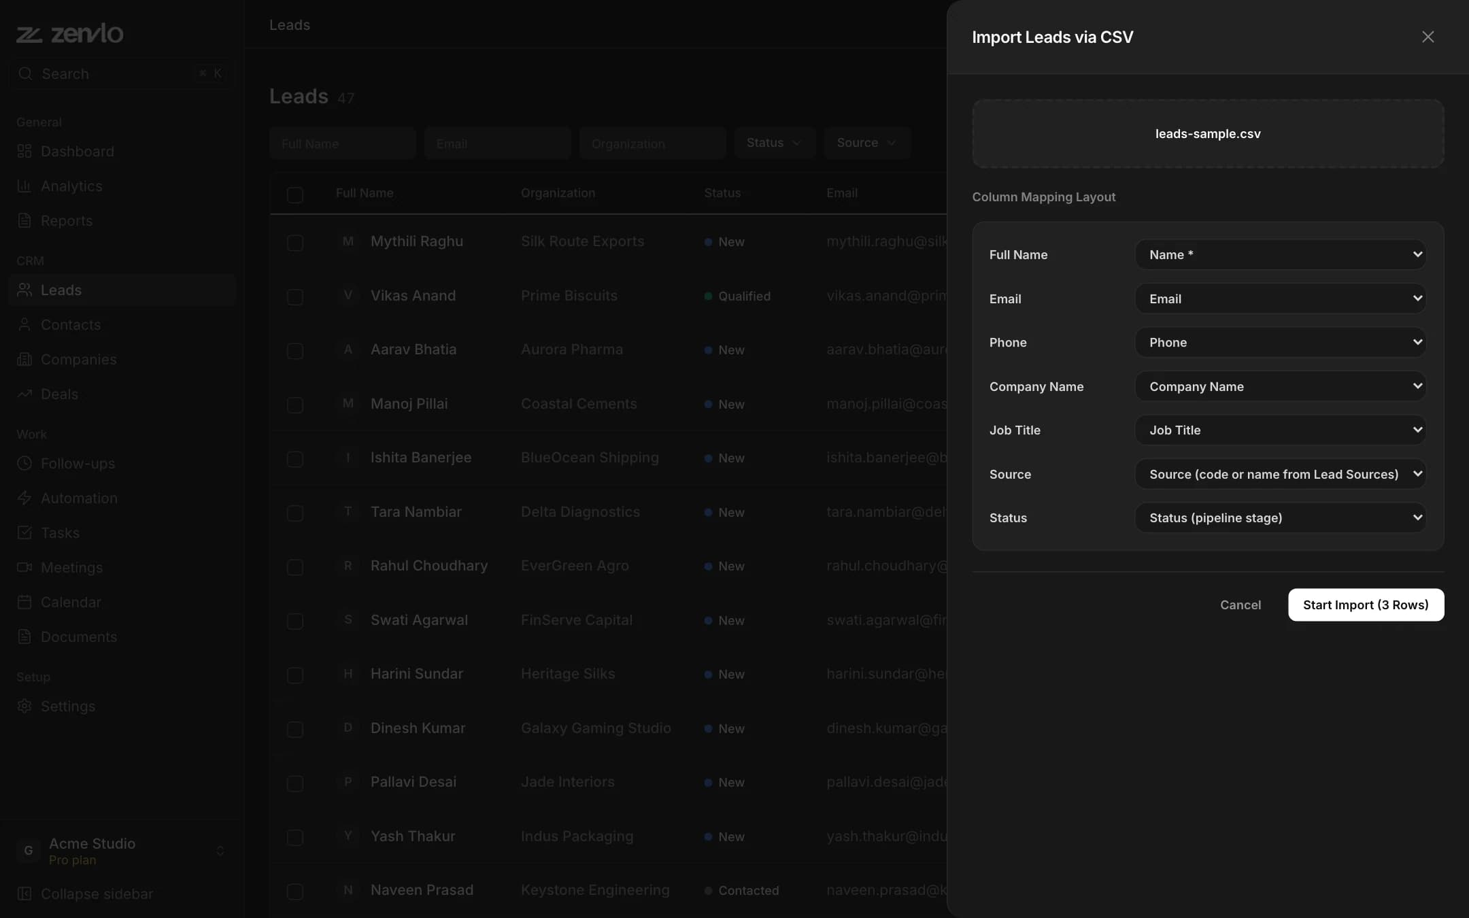This screenshot has height=918, width=1469.
Task: Open the Company Name mapping dropdown
Action: [1281, 386]
